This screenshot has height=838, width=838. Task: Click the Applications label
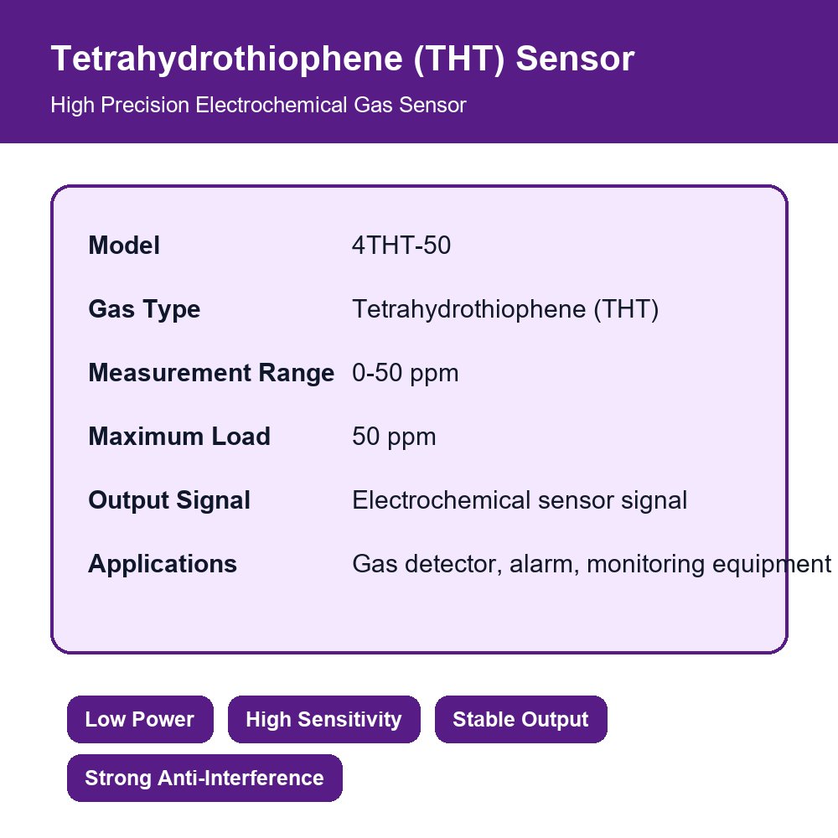pos(163,564)
